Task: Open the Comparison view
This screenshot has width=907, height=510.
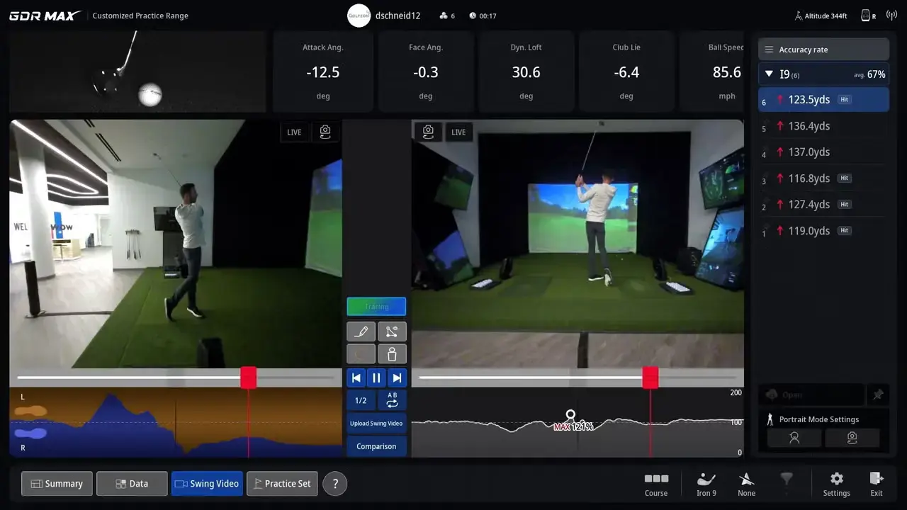Action: click(x=376, y=446)
